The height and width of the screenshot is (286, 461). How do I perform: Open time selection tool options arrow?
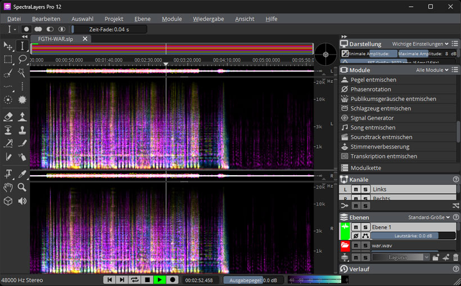15,29
